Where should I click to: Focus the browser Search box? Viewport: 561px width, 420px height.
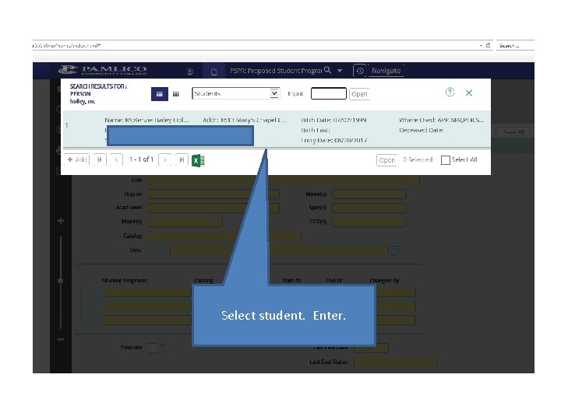click(x=515, y=45)
